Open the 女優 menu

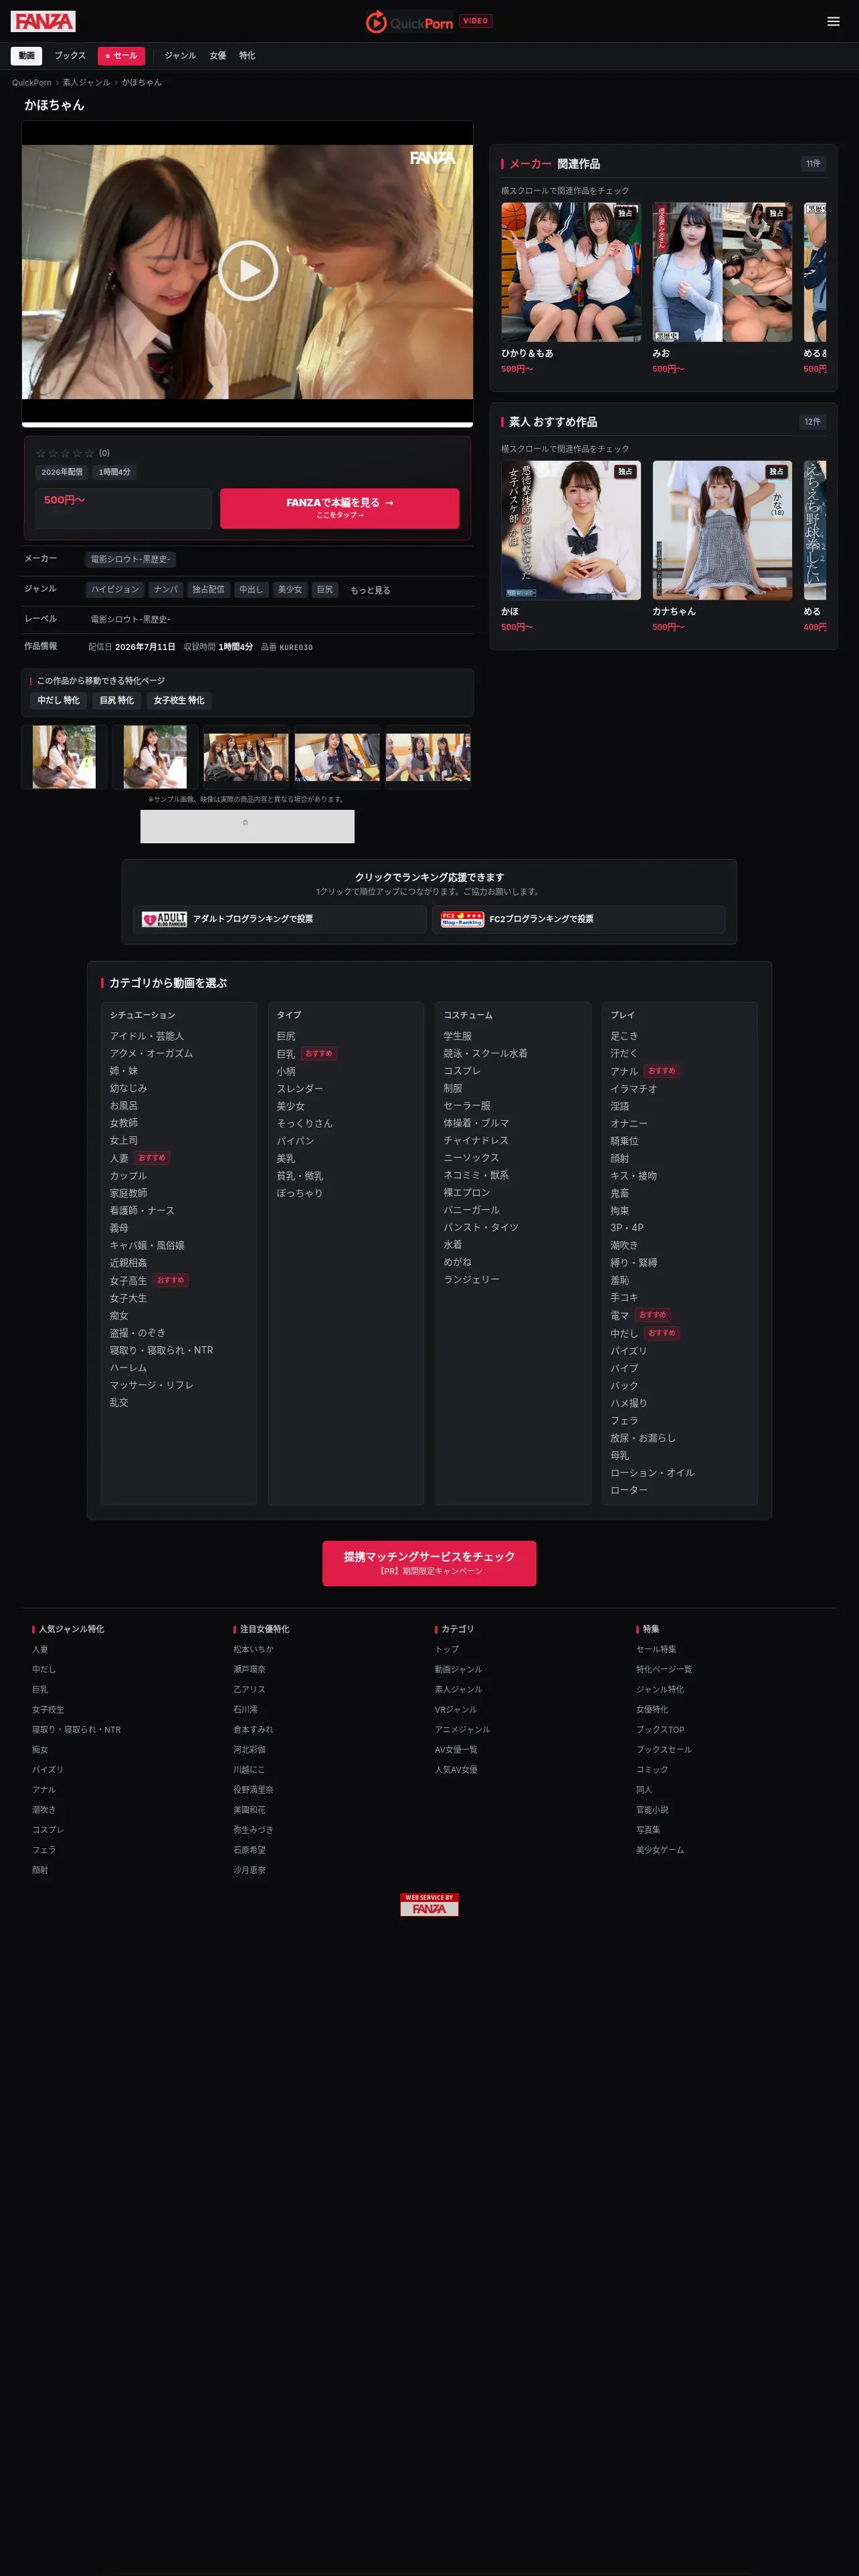[218, 56]
